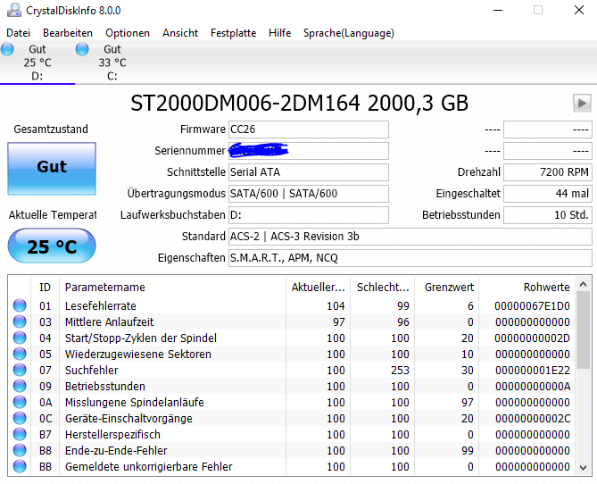
Task: Click the Aktueller... column header
Action: pyautogui.click(x=318, y=287)
